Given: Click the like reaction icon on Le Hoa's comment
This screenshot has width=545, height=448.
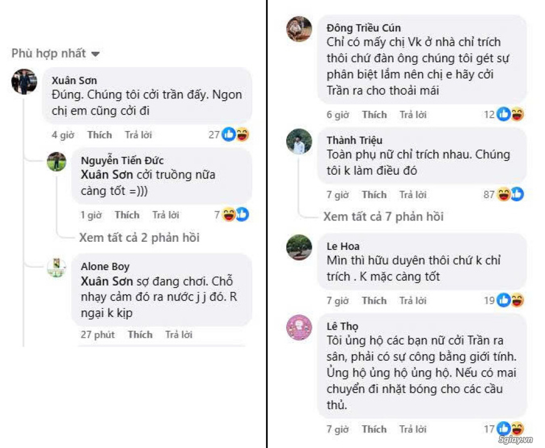Looking at the screenshot, I should (502, 300).
